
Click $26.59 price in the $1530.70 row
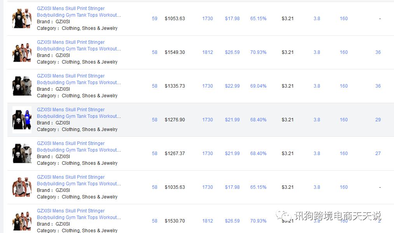point(232,221)
